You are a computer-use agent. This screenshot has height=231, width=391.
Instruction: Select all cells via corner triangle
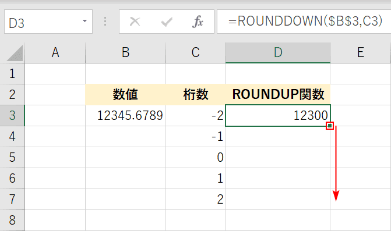pos(15,54)
